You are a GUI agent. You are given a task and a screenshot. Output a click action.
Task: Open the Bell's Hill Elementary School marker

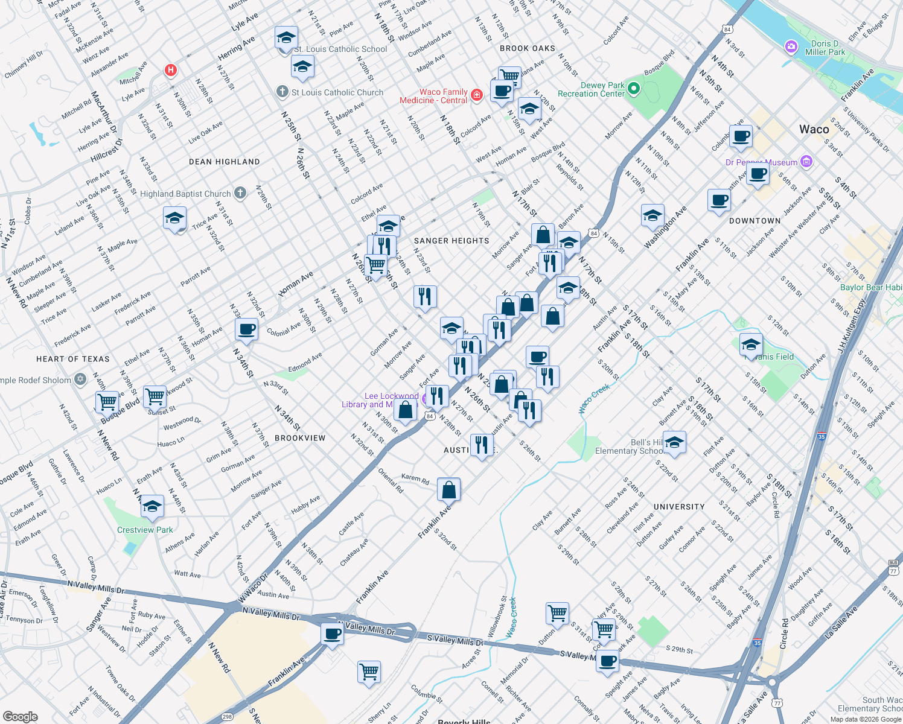(674, 442)
